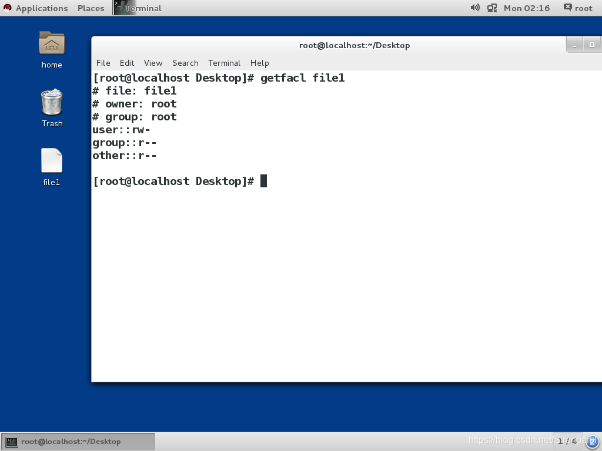Click the '# group: root' output line
This screenshot has width=602, height=451.
click(x=135, y=117)
